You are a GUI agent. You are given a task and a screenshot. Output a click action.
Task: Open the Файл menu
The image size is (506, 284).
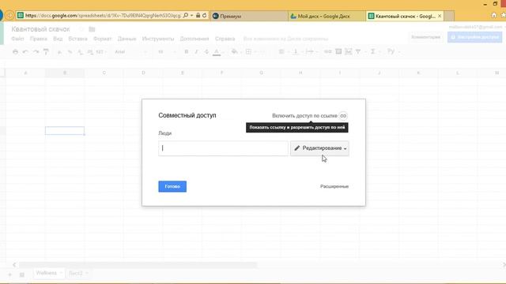[17, 39]
